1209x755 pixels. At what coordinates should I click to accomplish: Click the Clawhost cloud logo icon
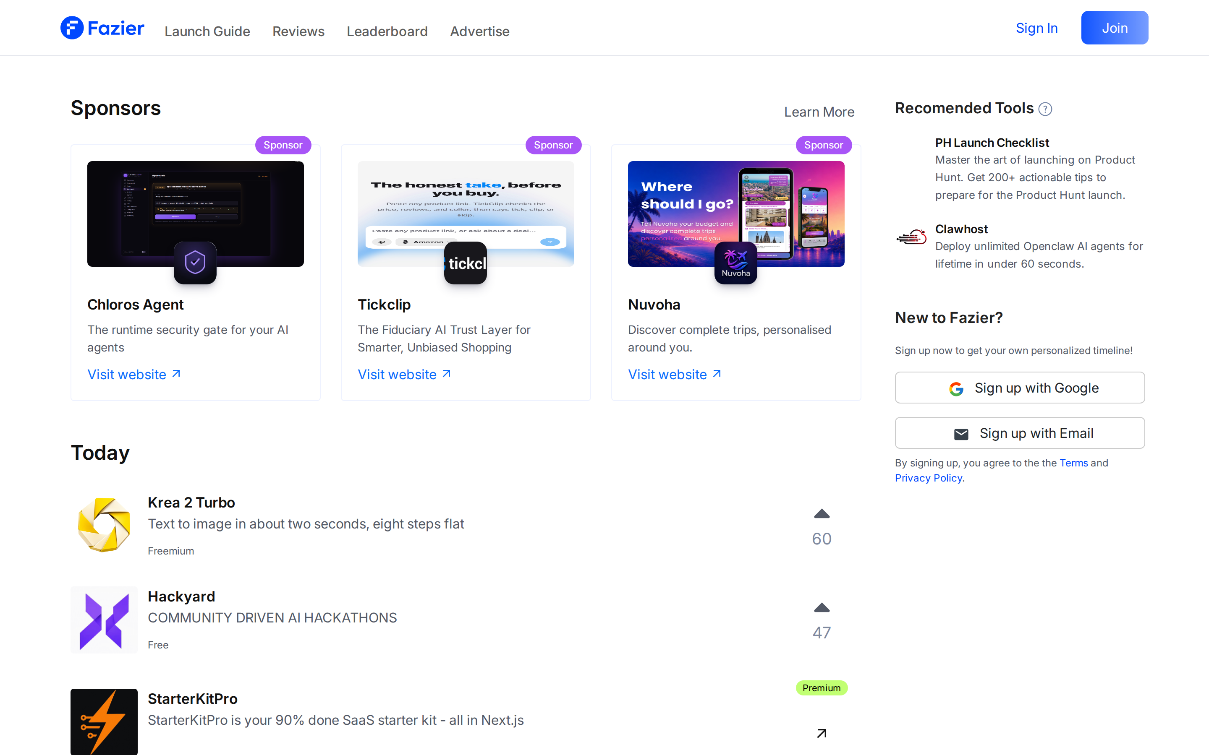911,237
